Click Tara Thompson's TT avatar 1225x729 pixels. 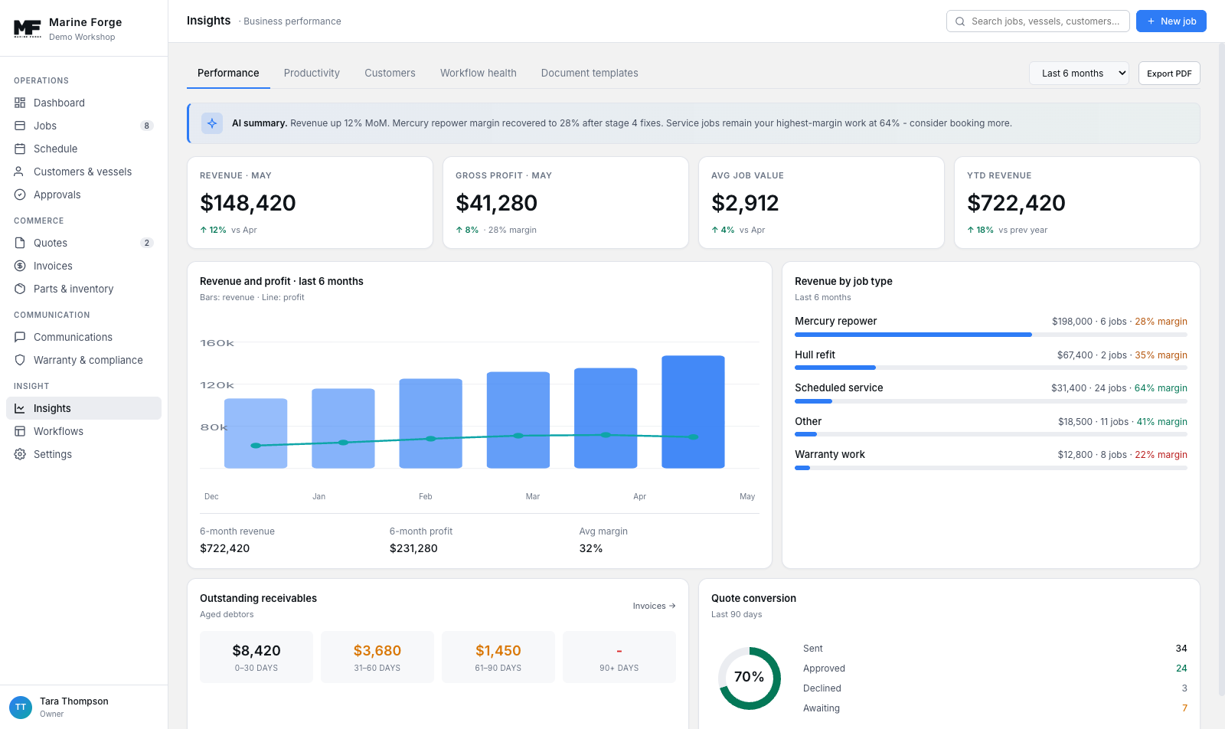click(21, 707)
